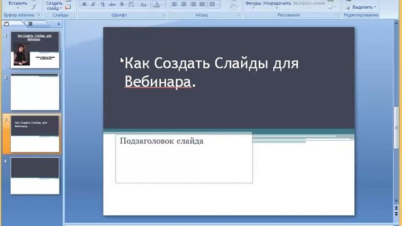Click the title text 'Как Создать Слайды для'

click(x=212, y=63)
